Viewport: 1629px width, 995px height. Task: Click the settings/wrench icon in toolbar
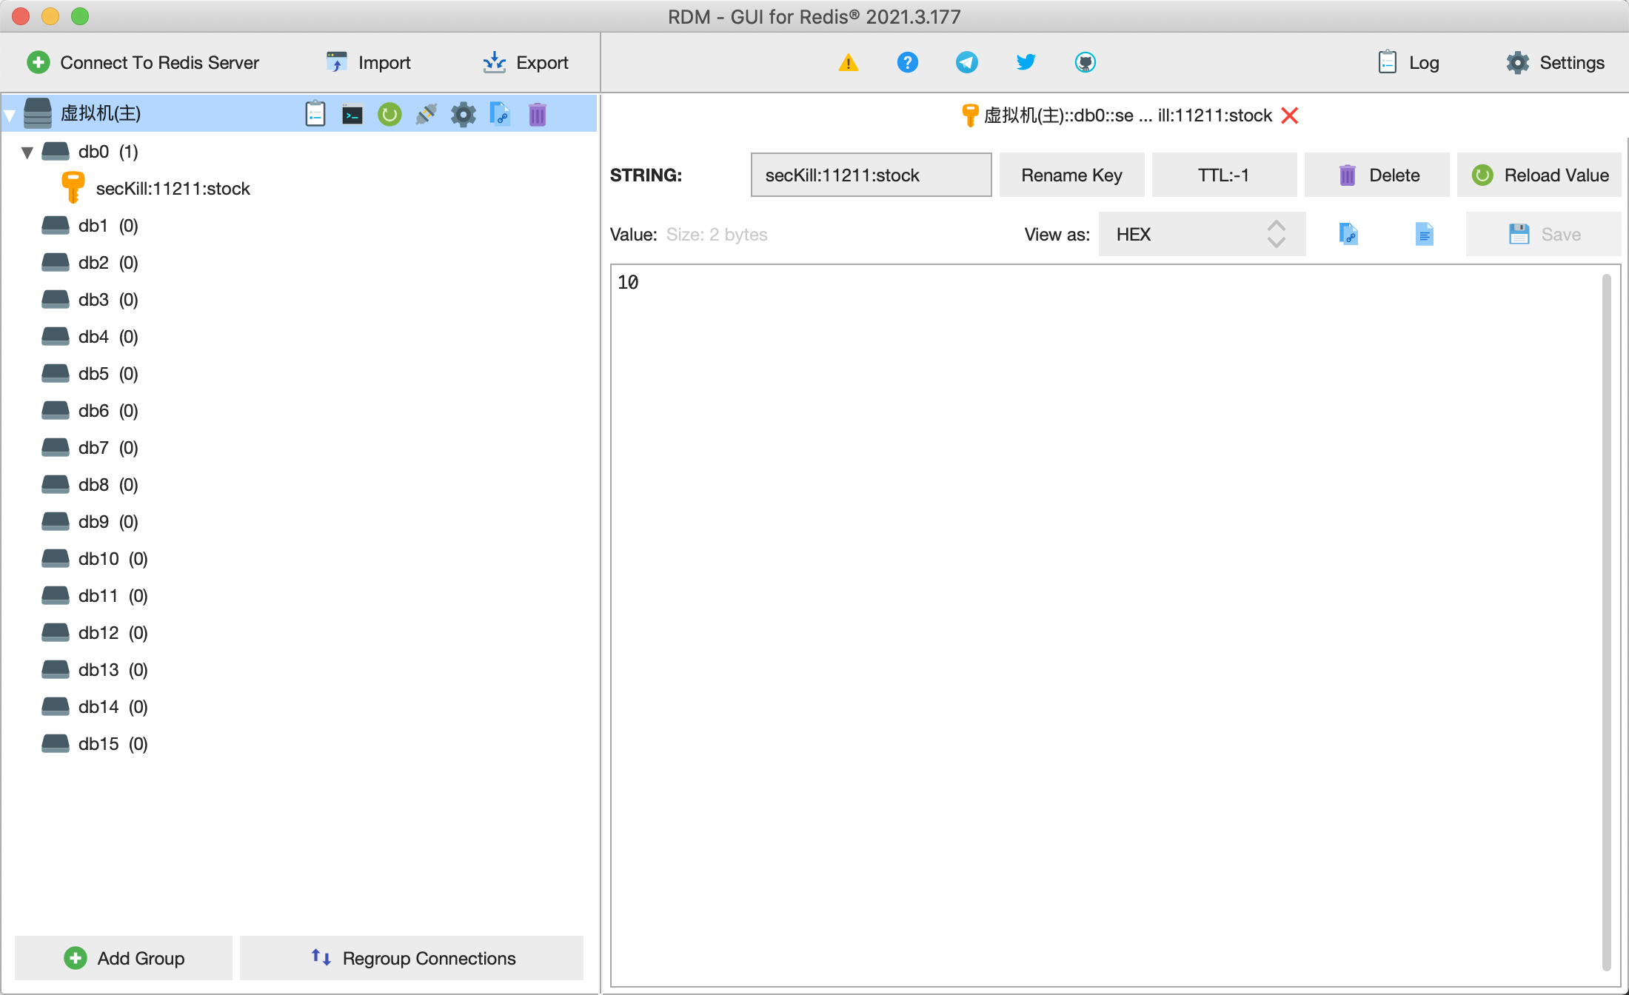click(x=463, y=113)
